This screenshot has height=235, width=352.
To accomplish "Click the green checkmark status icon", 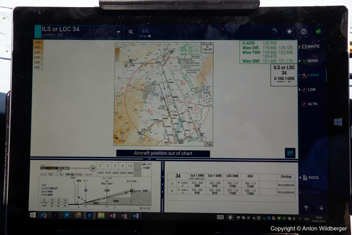I will (x=318, y=31).
